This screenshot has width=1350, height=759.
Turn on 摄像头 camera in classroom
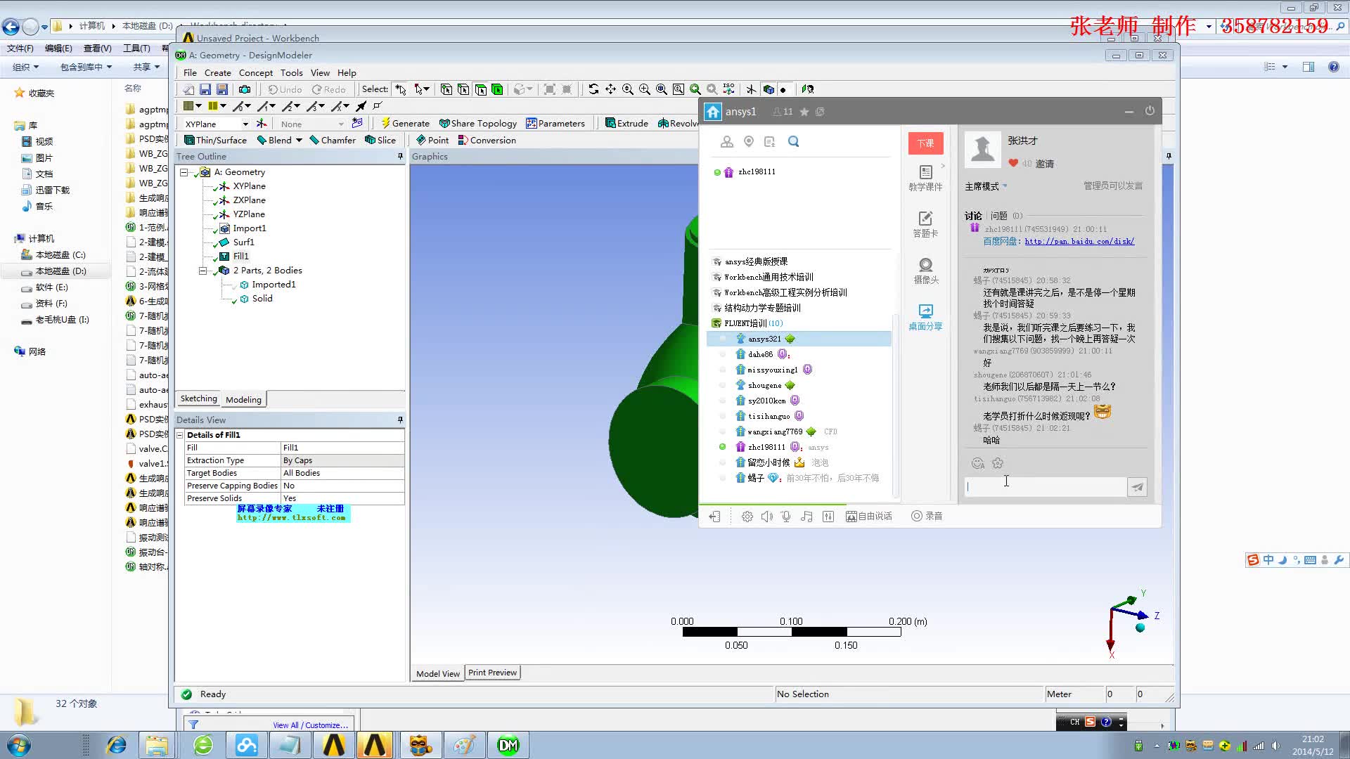pyautogui.click(x=925, y=271)
